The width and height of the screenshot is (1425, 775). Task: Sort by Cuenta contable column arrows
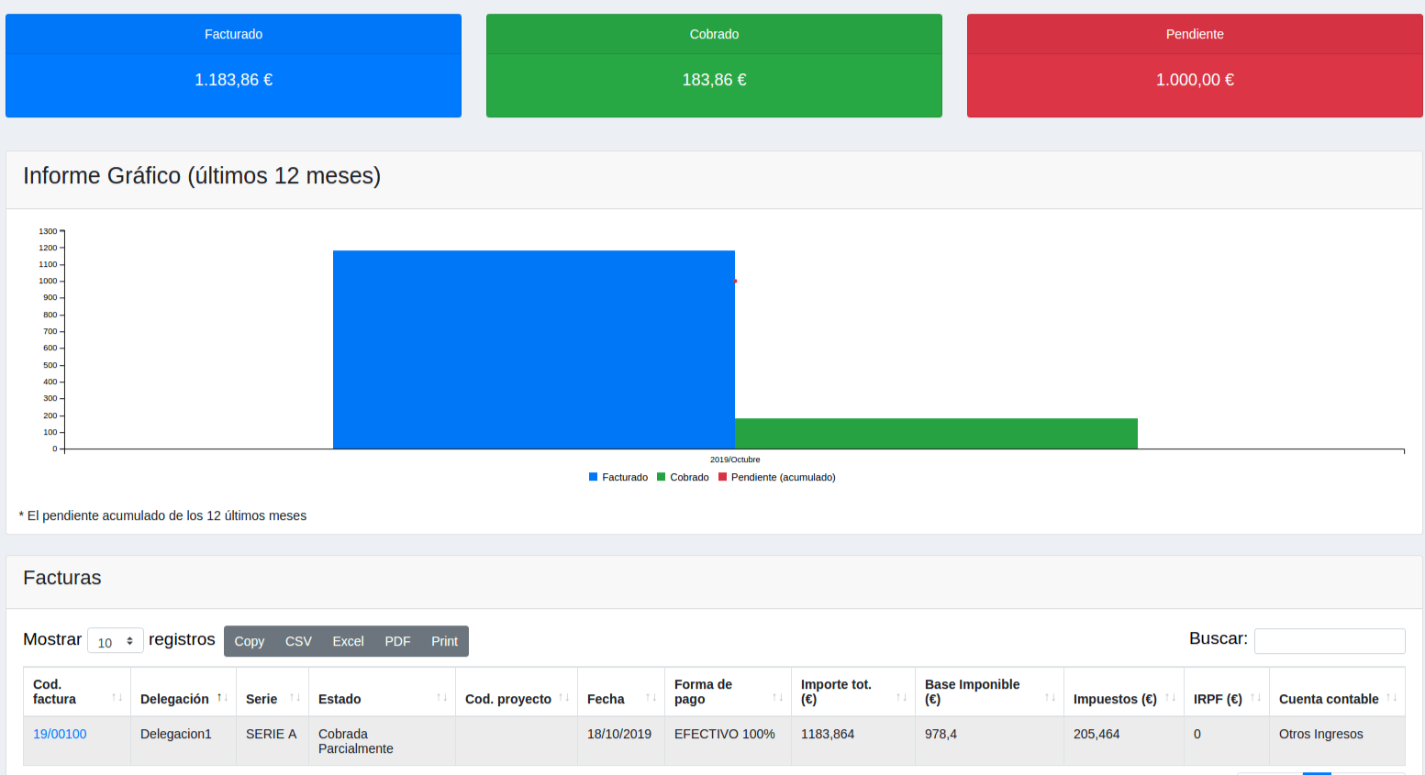pyautogui.click(x=1392, y=698)
